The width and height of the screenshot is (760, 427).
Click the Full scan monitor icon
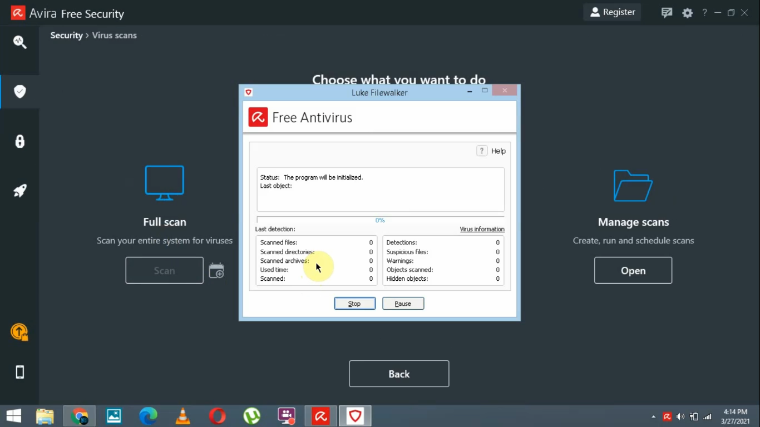[165, 183]
